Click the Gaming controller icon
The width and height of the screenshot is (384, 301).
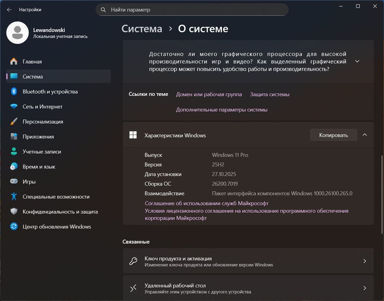pyautogui.click(x=14, y=181)
